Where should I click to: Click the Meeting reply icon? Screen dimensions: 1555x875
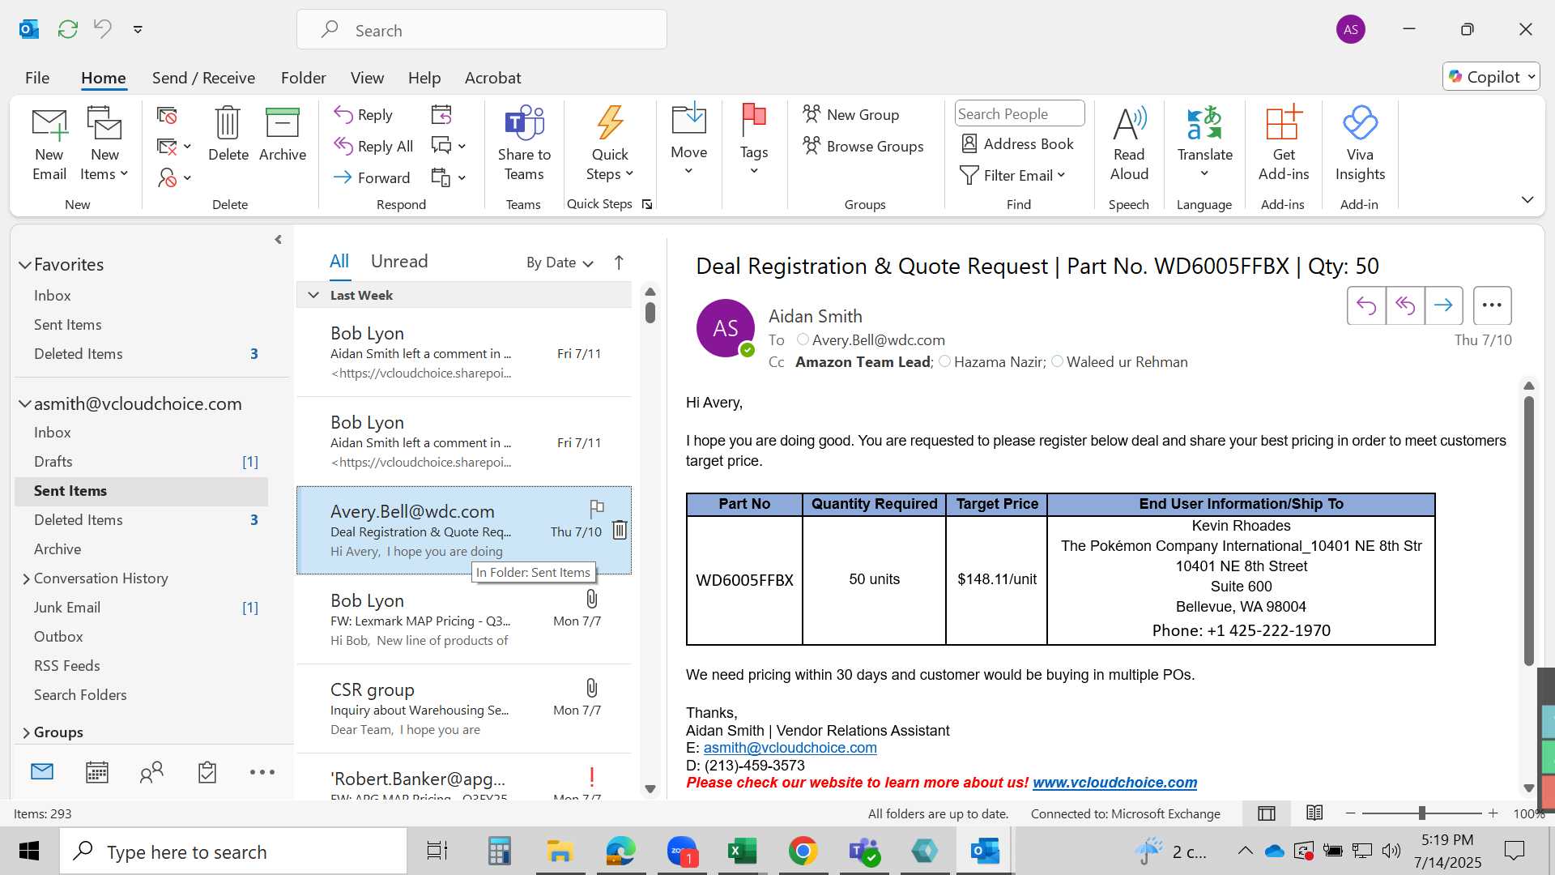[441, 115]
